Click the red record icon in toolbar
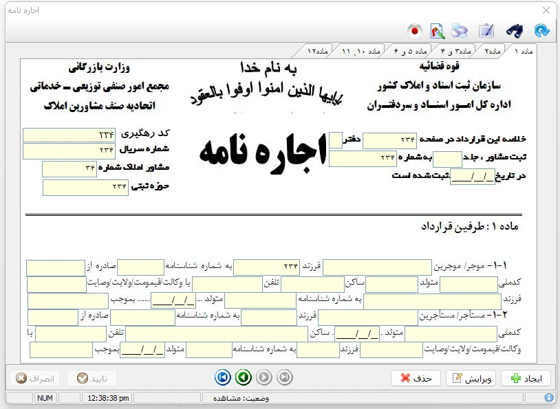560x409 pixels. point(414,31)
